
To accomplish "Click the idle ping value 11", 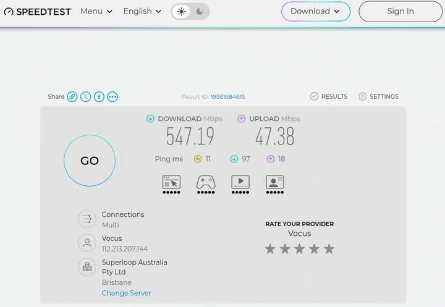I will pyautogui.click(x=208, y=159).
